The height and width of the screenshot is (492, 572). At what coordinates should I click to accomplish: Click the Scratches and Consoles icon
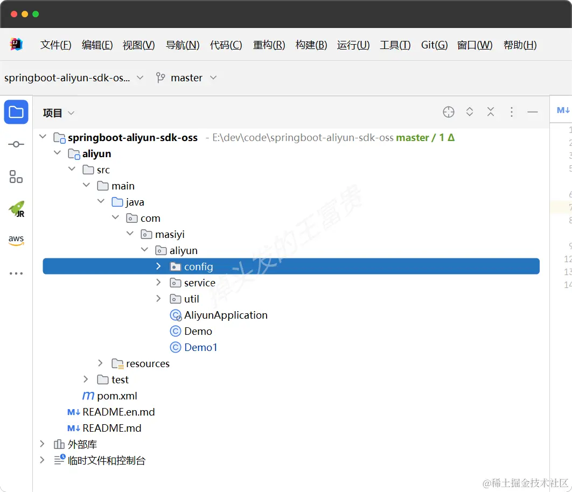pyautogui.click(x=59, y=460)
